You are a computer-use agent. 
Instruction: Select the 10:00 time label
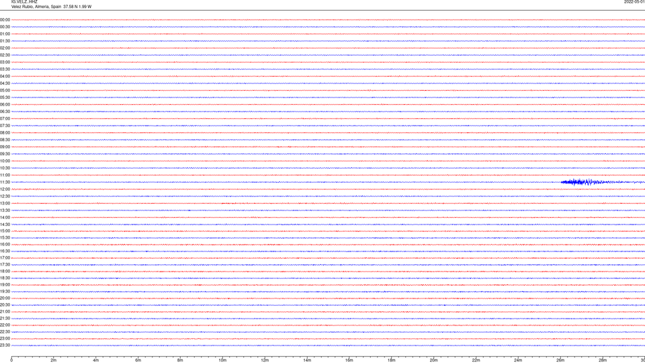click(5, 161)
